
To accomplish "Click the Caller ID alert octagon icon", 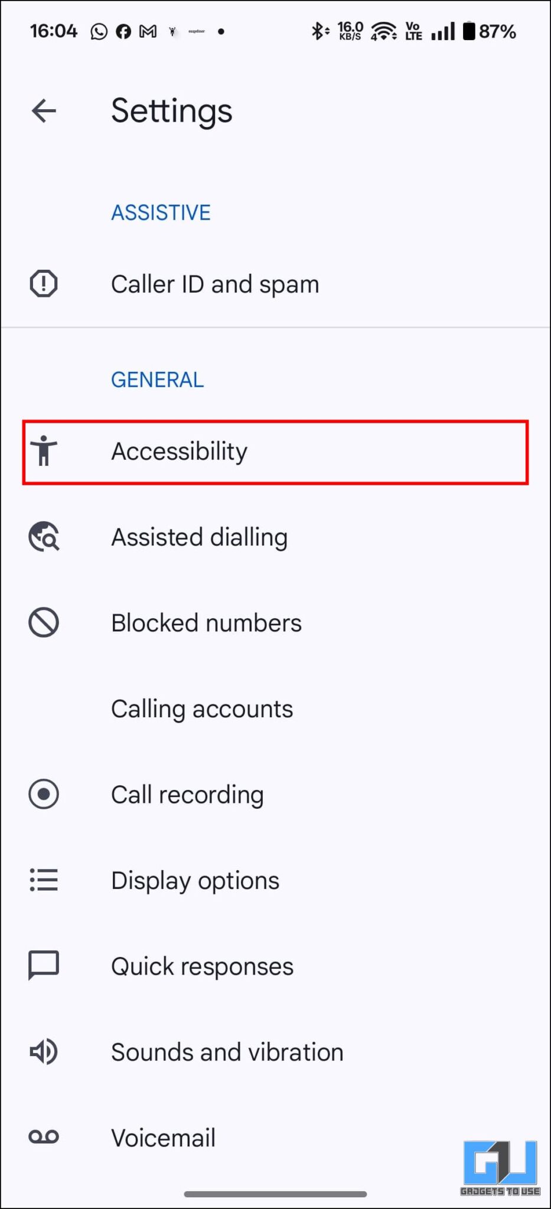I will click(x=43, y=283).
